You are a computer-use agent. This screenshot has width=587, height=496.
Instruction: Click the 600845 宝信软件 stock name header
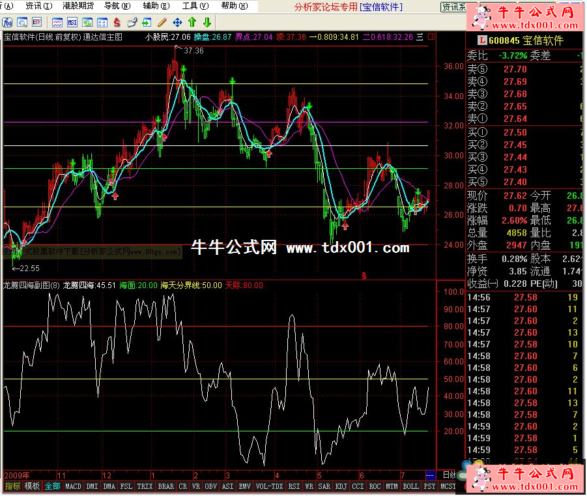coord(526,40)
